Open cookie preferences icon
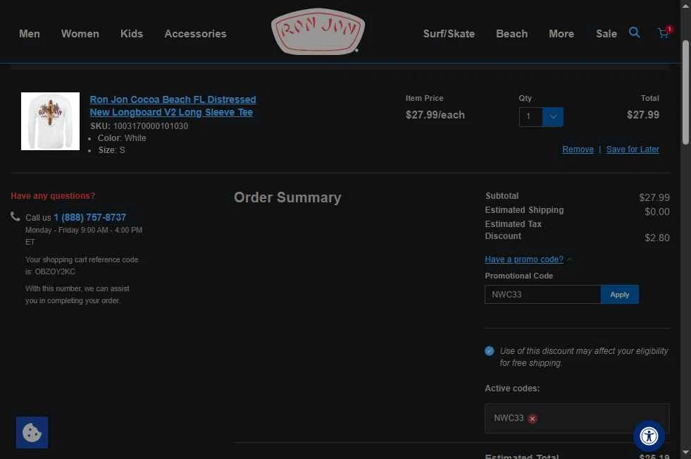 32,432
